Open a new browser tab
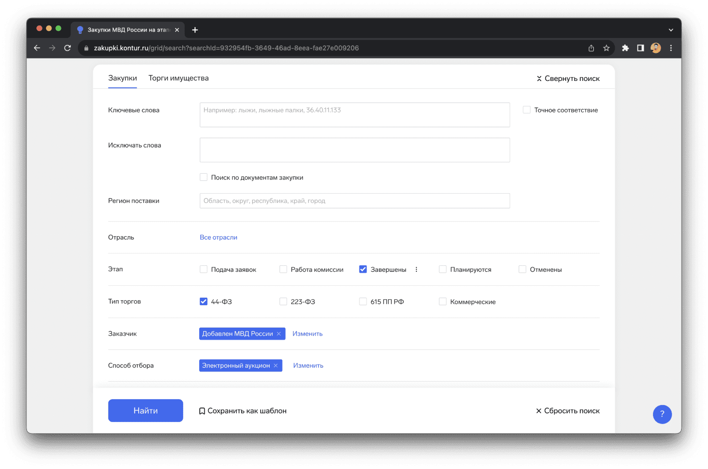708x469 pixels. click(195, 30)
